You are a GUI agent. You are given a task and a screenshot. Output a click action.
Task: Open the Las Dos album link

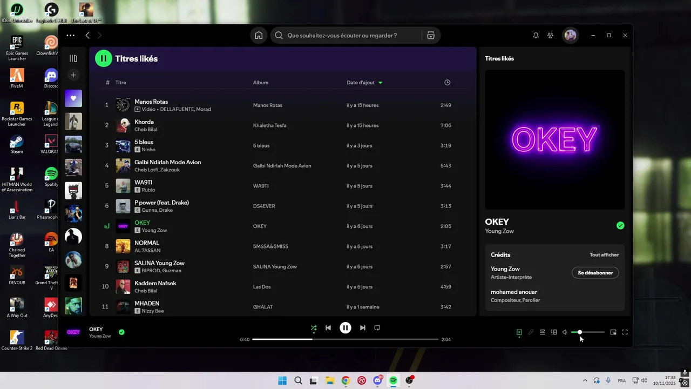click(262, 287)
